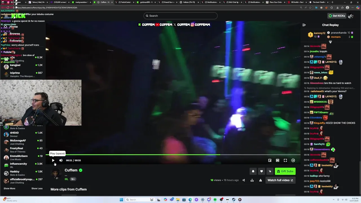Expand the gifter leaderboard chevron
The width and height of the screenshot is (361, 203).
click(330, 42)
